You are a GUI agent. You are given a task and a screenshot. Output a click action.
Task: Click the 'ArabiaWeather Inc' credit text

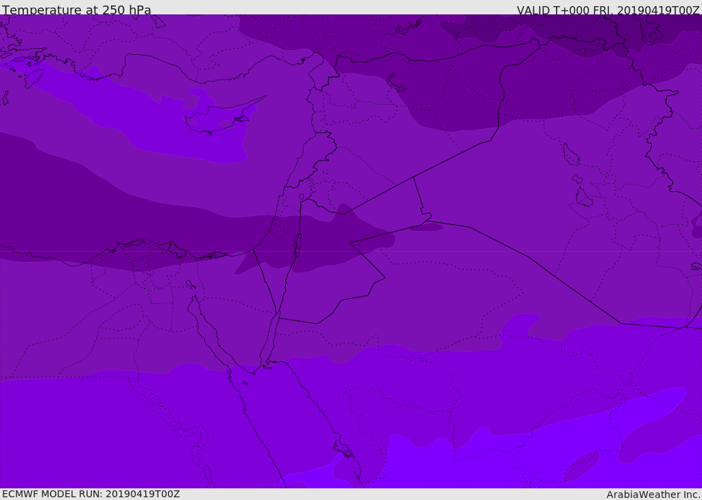click(653, 495)
